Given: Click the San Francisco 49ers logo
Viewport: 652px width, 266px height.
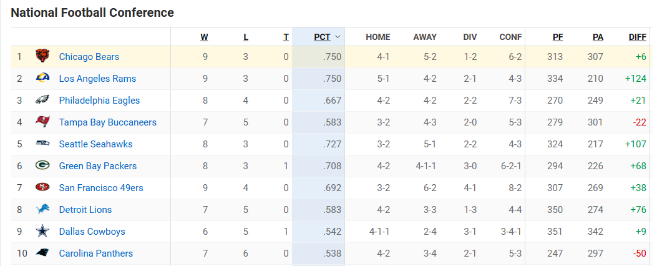Looking at the screenshot, I should click(x=42, y=188).
